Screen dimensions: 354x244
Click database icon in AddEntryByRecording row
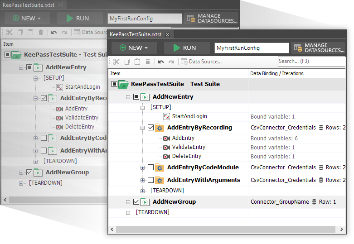click(321, 127)
